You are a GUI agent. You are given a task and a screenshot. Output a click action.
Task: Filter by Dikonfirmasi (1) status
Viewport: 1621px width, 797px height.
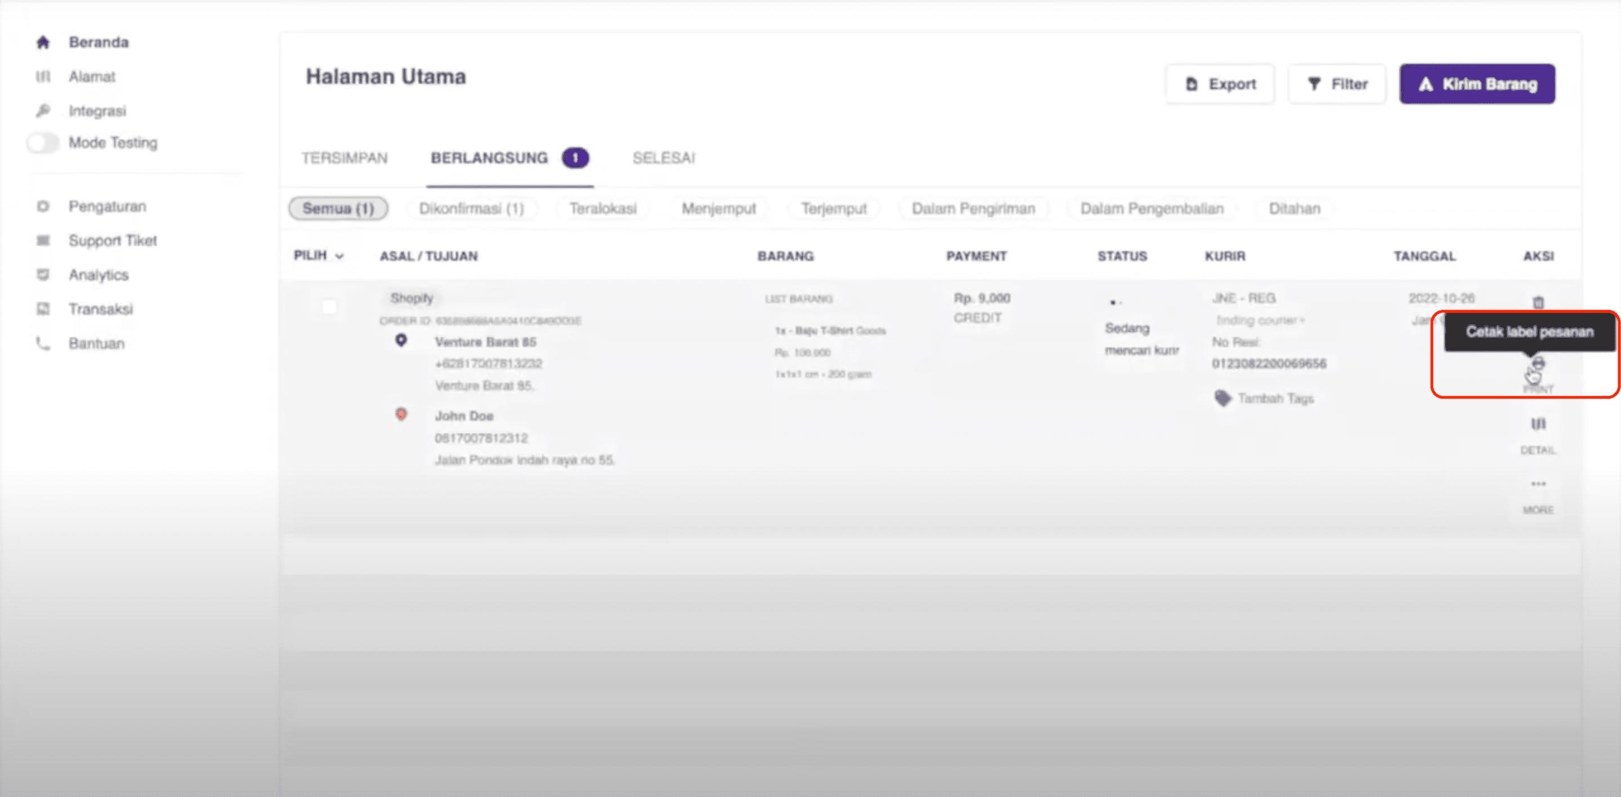(x=471, y=208)
